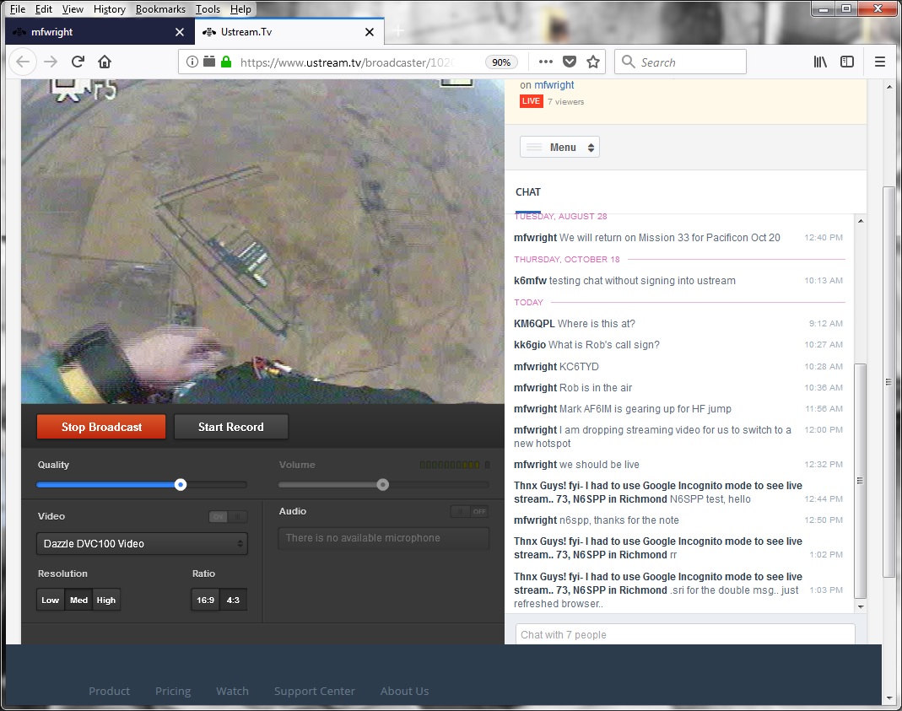
Task: Switch to the mfwright browser tab
Action: 93,32
